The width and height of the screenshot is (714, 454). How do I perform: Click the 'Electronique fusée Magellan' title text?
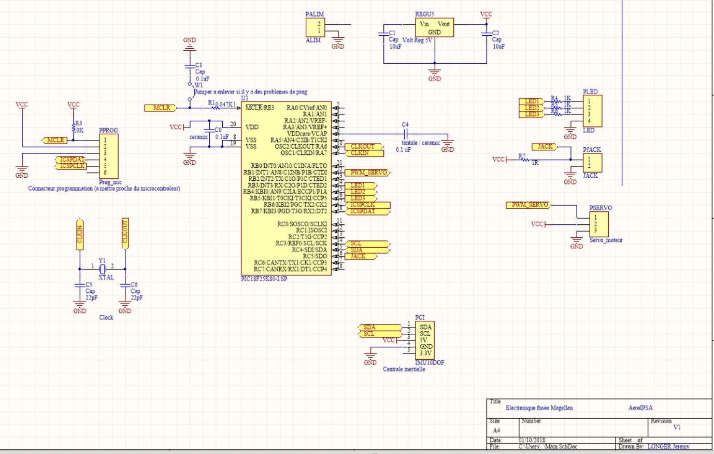[539, 408]
